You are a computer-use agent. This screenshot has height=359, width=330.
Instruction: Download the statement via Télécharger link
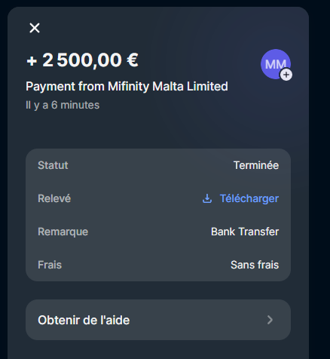tap(249, 198)
